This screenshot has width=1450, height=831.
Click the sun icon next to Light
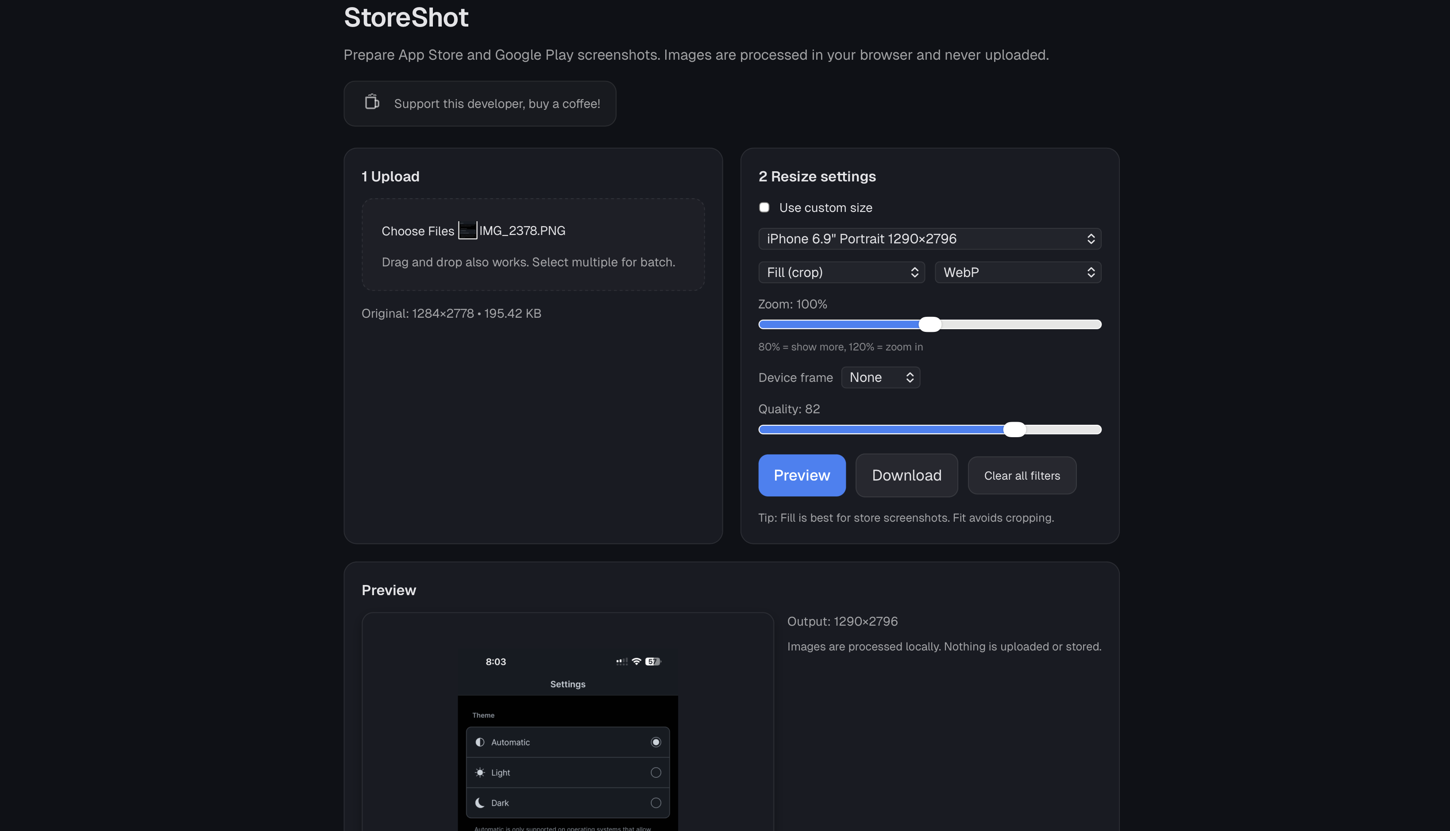point(479,772)
